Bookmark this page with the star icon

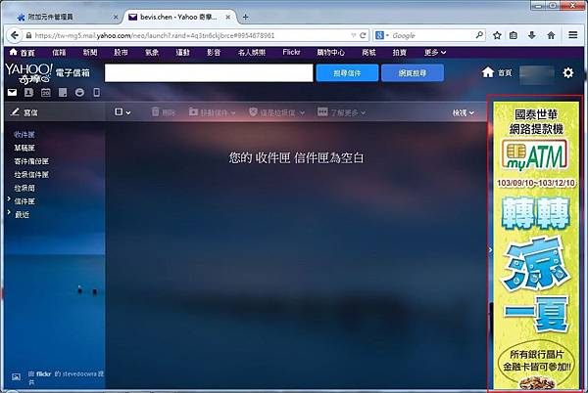click(x=497, y=35)
